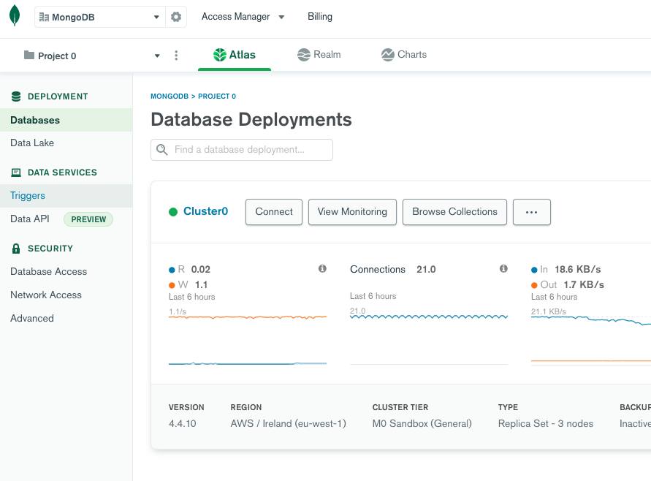This screenshot has height=481, width=651.
Task: Click the SECURITY section header
Action: coord(50,249)
